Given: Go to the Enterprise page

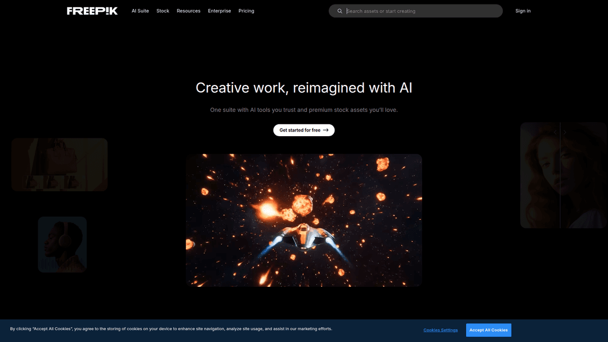Looking at the screenshot, I should point(219,11).
